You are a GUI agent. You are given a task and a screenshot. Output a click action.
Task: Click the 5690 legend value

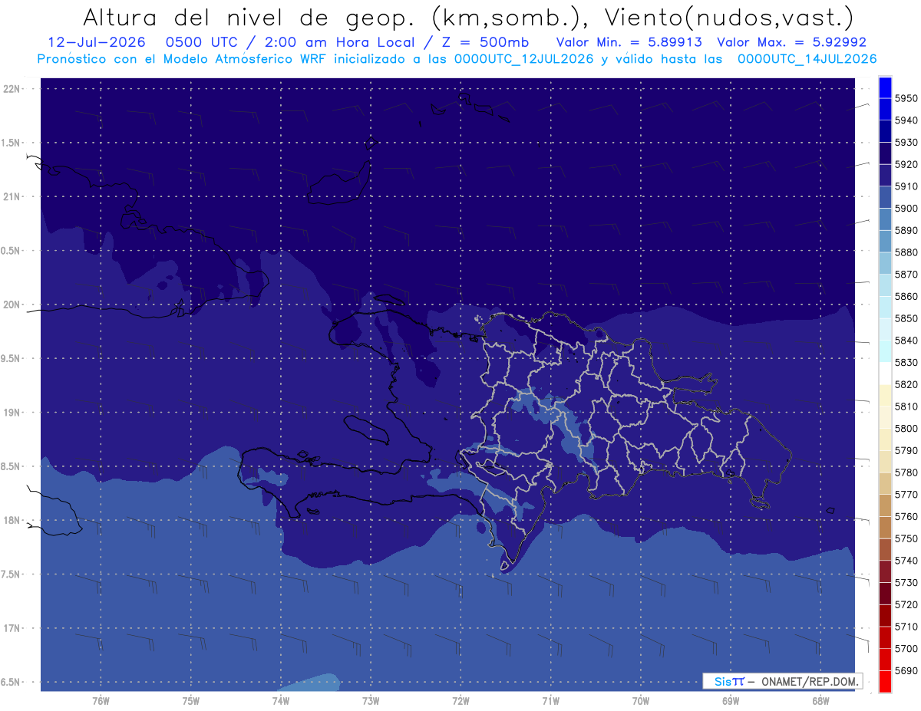click(906, 670)
